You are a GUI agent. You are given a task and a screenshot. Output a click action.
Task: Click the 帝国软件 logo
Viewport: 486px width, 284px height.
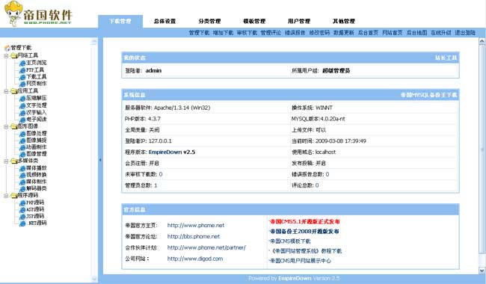click(38, 13)
